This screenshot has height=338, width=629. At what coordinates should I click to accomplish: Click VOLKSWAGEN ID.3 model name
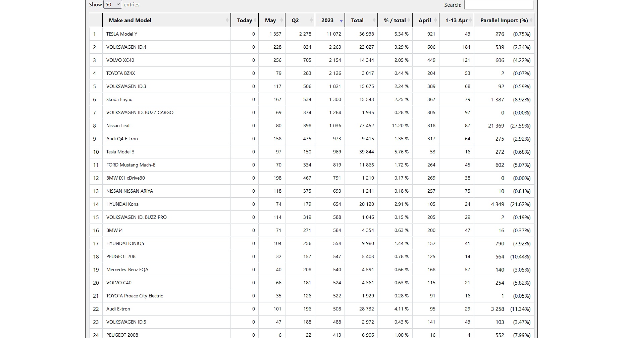(126, 86)
